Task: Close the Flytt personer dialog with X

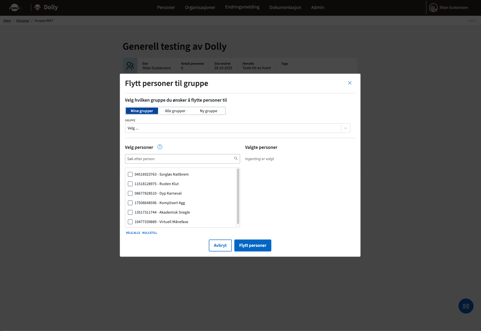Action: (x=350, y=83)
